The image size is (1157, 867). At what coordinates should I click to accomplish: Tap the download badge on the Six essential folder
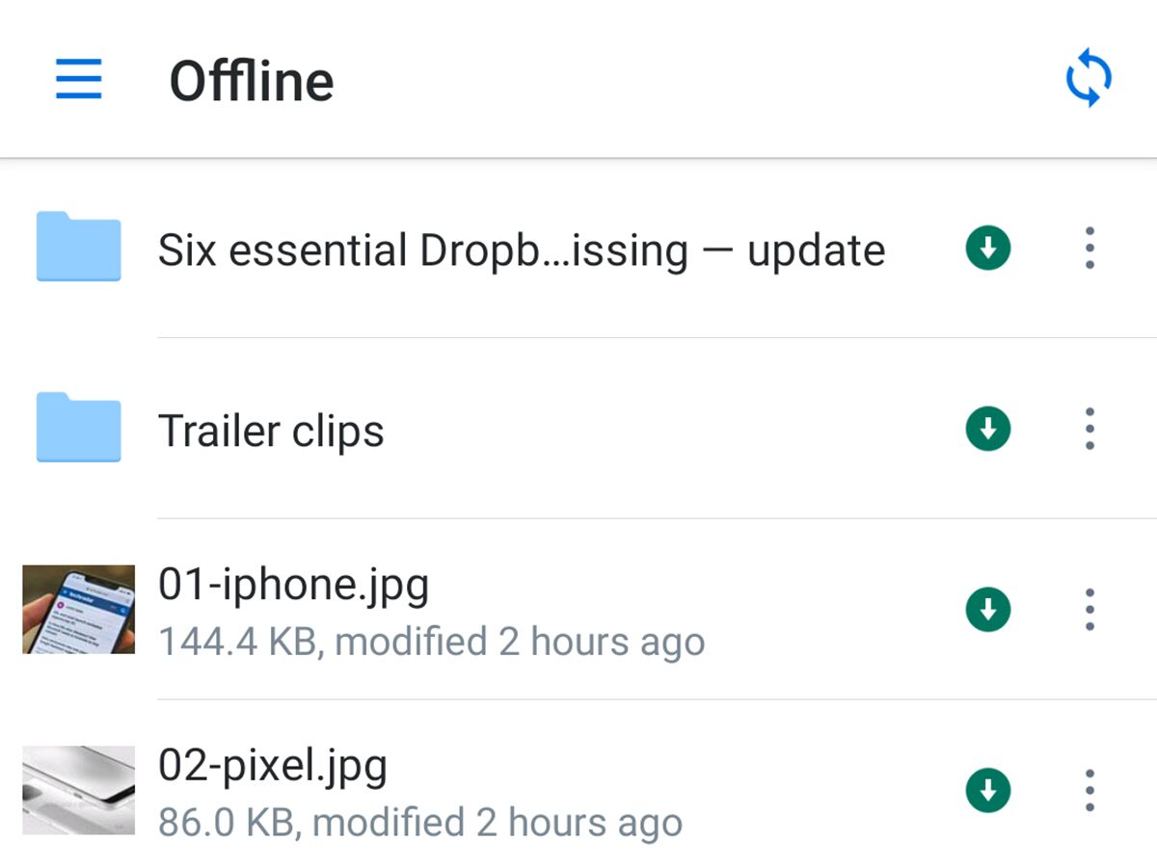[987, 248]
